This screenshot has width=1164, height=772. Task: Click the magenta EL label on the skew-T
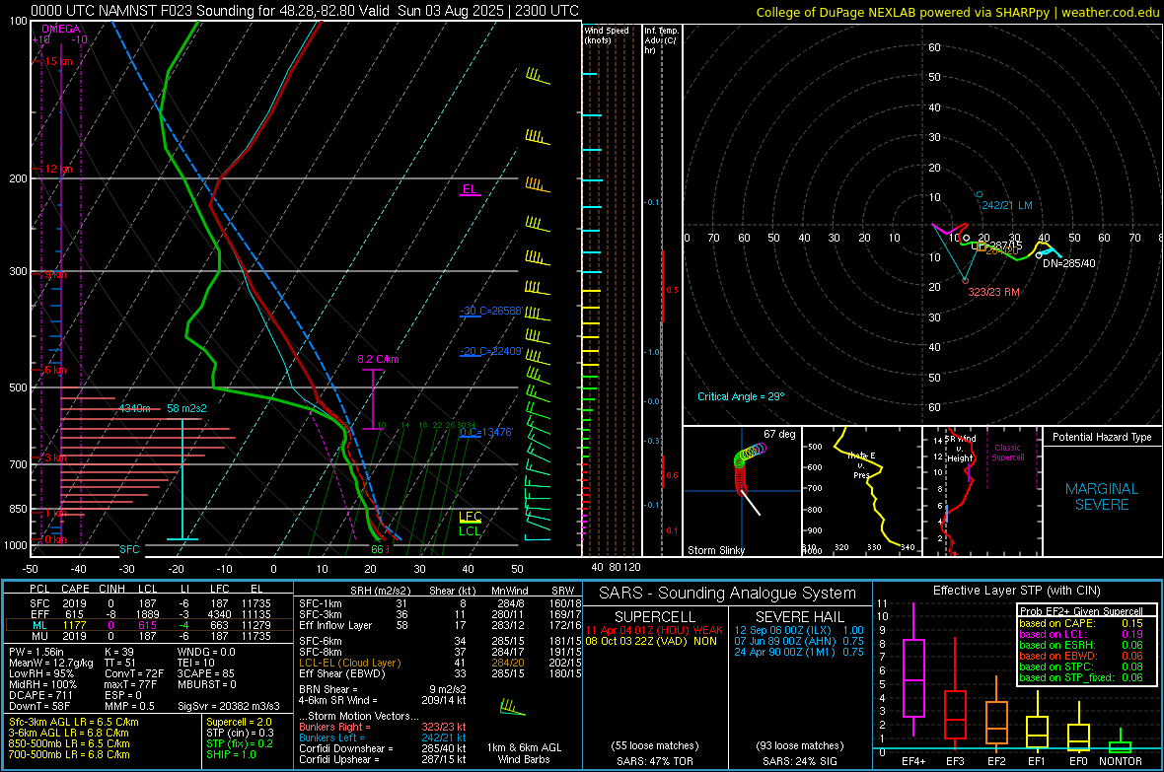click(470, 189)
